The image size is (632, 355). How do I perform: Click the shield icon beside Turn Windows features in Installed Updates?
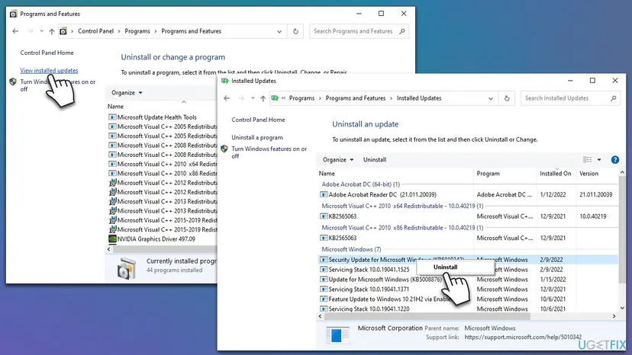224,149
